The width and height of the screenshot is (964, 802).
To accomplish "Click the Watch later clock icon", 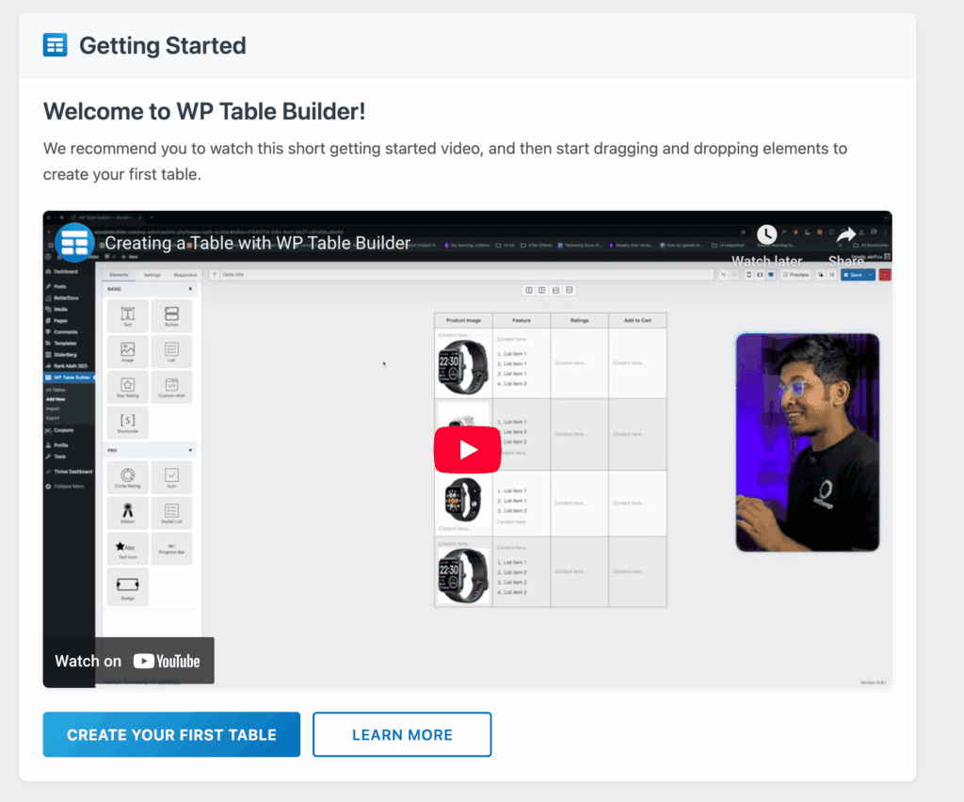I will tap(766, 234).
